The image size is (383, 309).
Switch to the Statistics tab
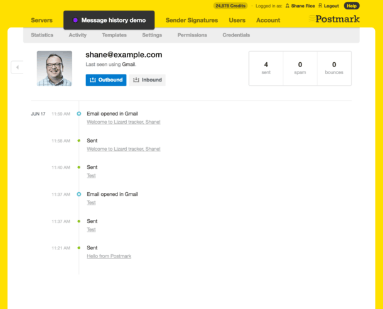pyautogui.click(x=42, y=35)
